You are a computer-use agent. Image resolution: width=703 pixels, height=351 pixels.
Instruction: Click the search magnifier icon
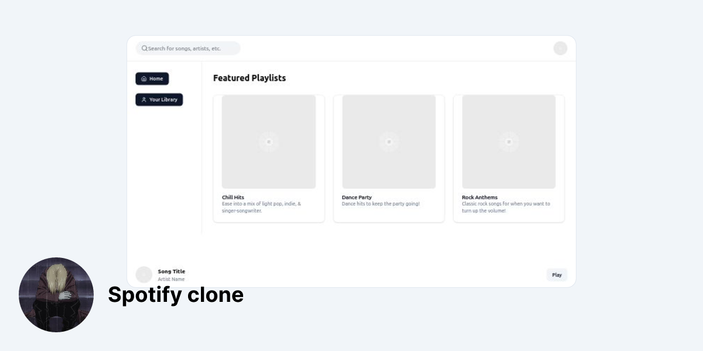click(144, 49)
